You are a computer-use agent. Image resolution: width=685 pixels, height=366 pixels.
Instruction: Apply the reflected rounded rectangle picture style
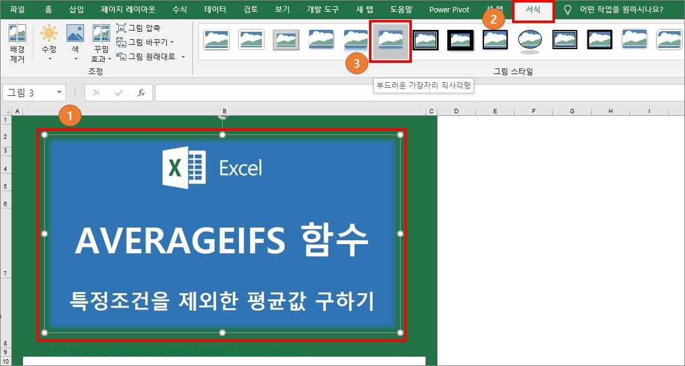(x=355, y=40)
